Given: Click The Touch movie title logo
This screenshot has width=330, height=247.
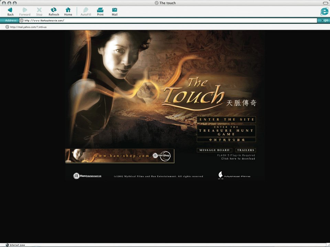Looking at the screenshot, I should coord(194,94).
